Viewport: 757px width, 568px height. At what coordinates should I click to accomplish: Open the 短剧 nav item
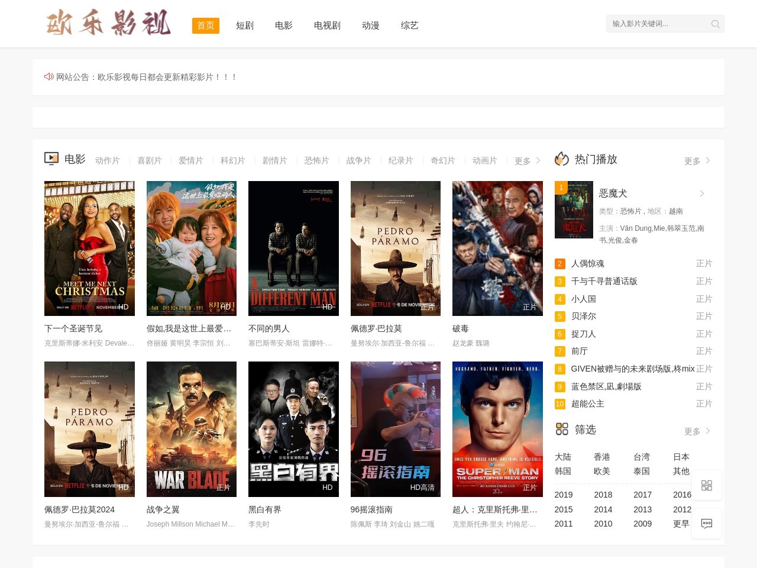(245, 25)
